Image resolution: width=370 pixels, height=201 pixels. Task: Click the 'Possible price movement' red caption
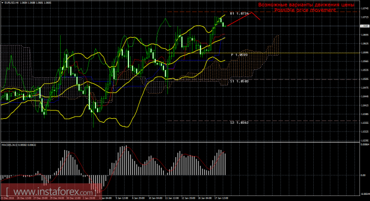(305, 10)
